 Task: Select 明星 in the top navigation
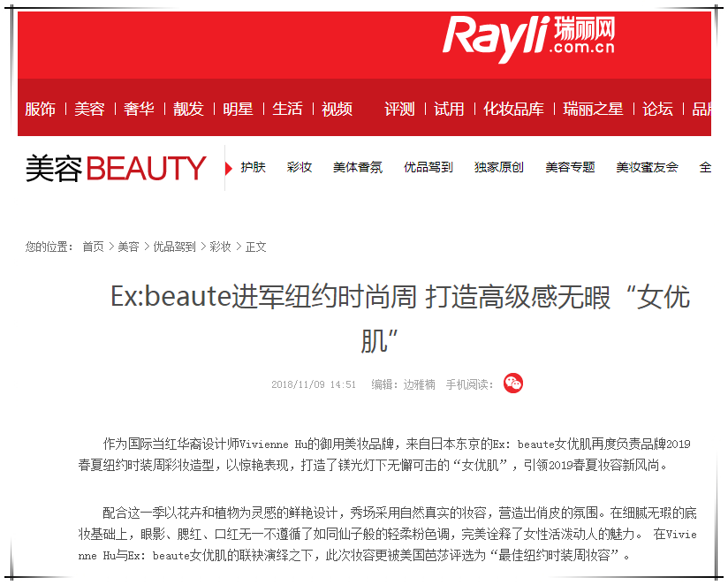(238, 109)
